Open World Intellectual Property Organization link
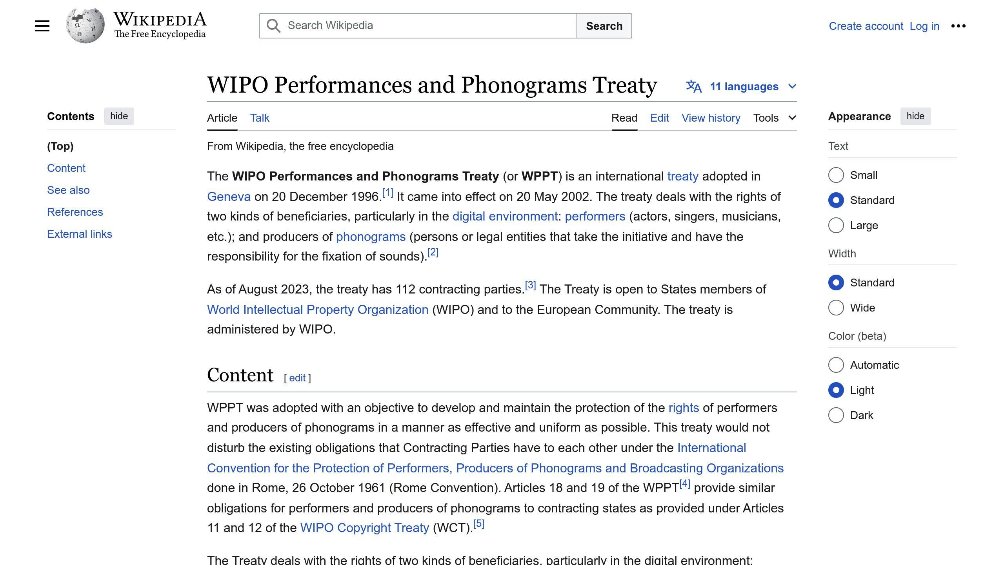Viewport: 1004px width, 565px height. click(x=318, y=310)
